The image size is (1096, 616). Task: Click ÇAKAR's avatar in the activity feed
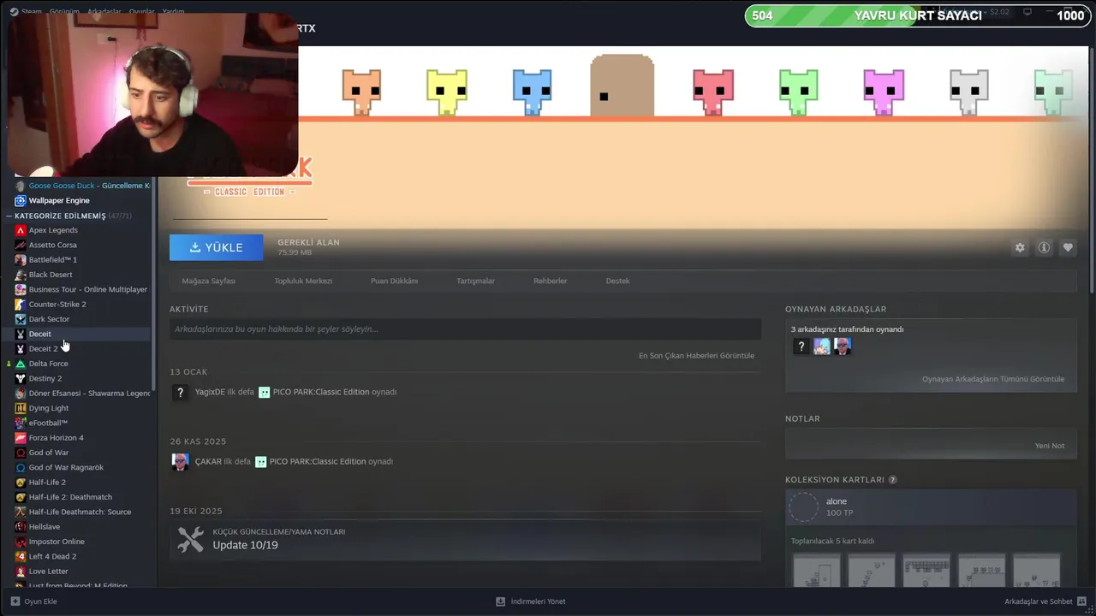(x=180, y=462)
